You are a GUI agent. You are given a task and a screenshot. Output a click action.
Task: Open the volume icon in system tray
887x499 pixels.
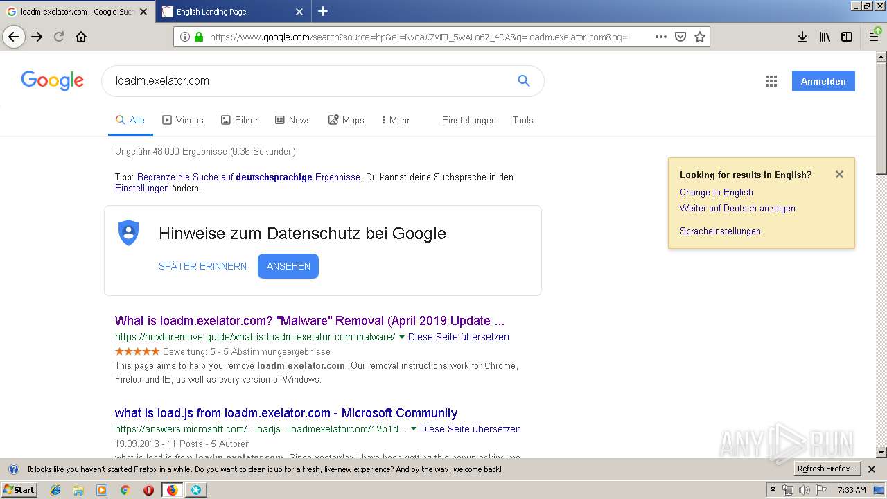804,490
